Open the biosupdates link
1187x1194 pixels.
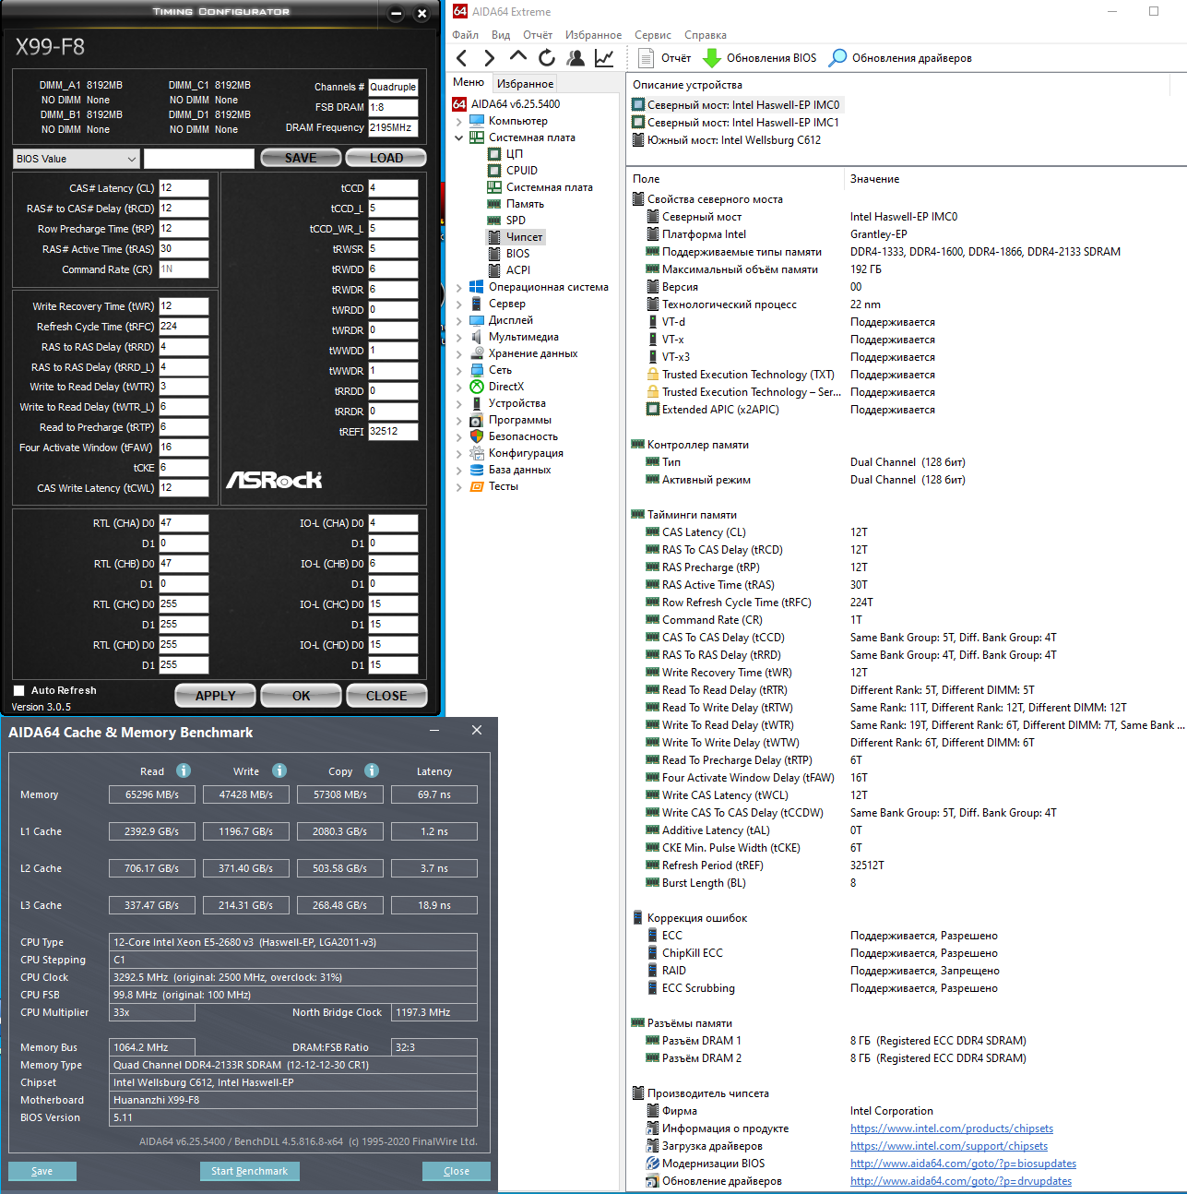click(x=963, y=1164)
